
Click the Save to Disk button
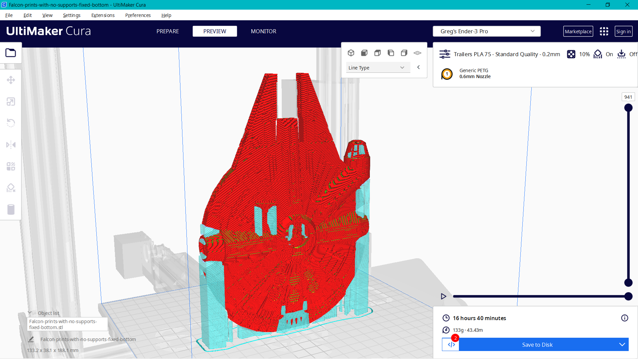(x=537, y=345)
